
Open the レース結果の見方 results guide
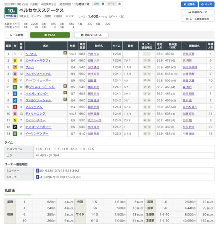click(198, 19)
